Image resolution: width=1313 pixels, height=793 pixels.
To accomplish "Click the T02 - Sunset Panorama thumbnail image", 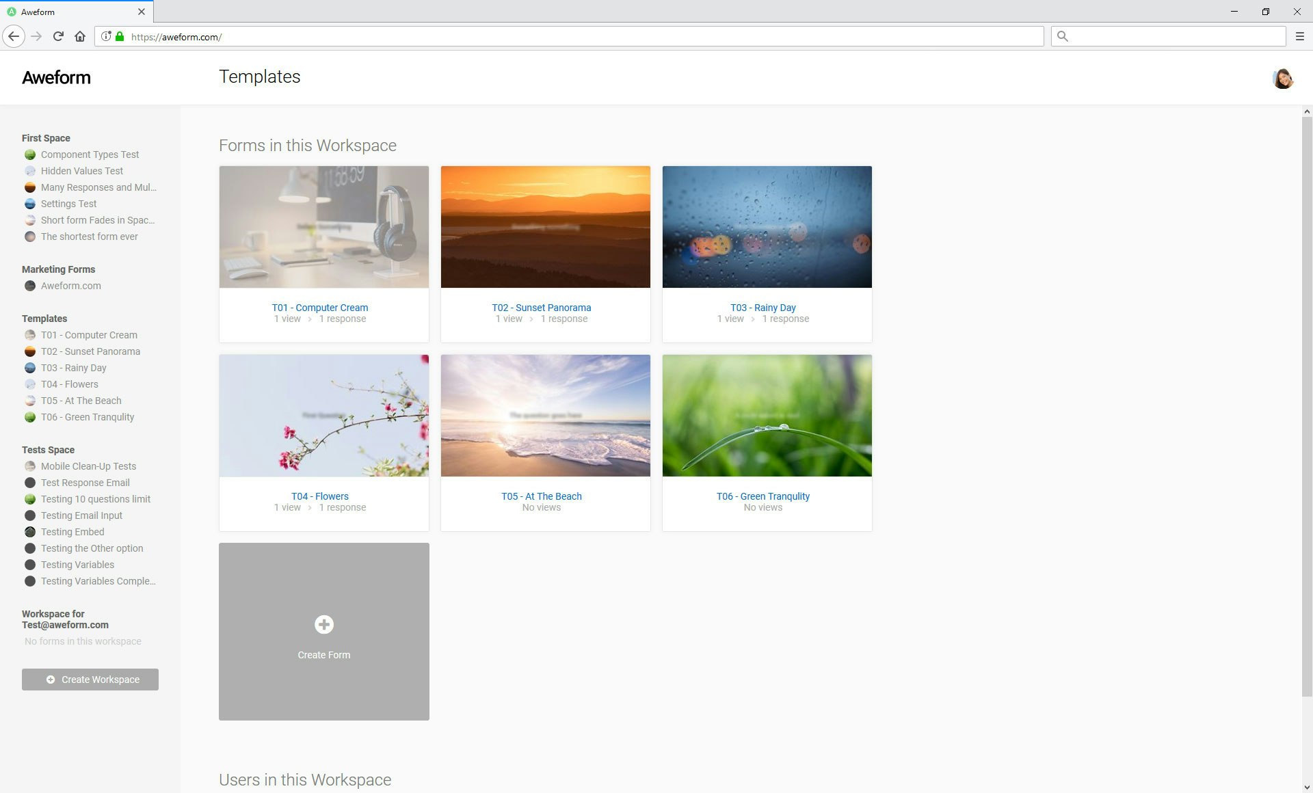I will 545,226.
